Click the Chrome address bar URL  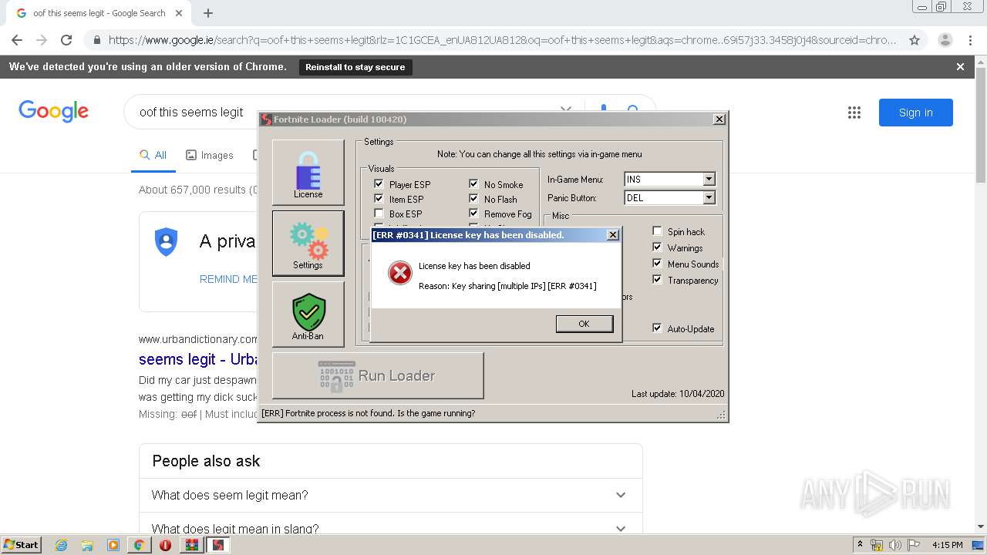tap(502, 40)
